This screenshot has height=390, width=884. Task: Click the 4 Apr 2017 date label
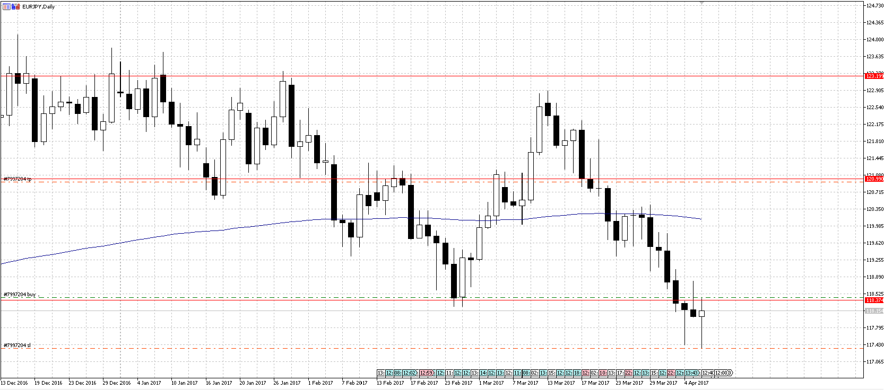(x=696, y=383)
